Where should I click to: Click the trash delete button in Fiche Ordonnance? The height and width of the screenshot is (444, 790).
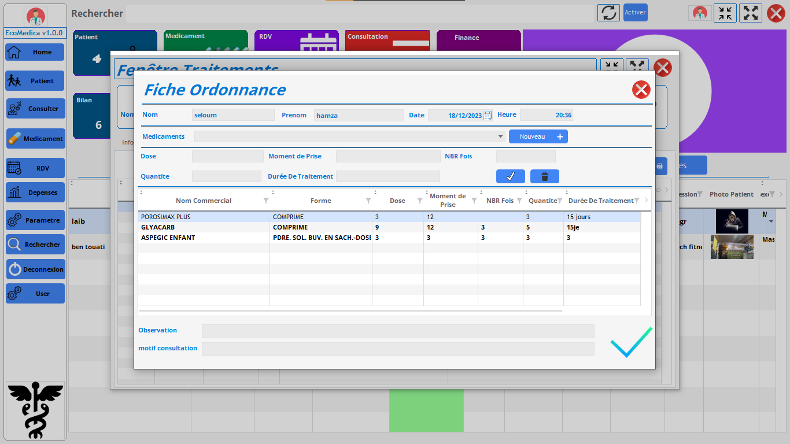tap(544, 176)
